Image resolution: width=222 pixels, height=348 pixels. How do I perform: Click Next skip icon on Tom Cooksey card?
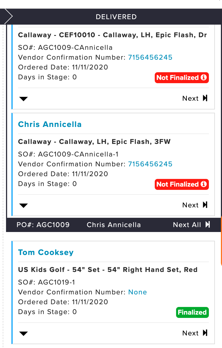pyautogui.click(x=205, y=333)
